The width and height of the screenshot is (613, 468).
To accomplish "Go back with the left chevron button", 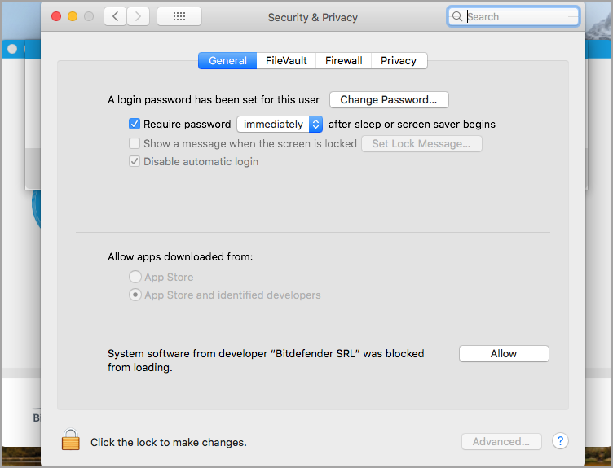I will point(115,16).
